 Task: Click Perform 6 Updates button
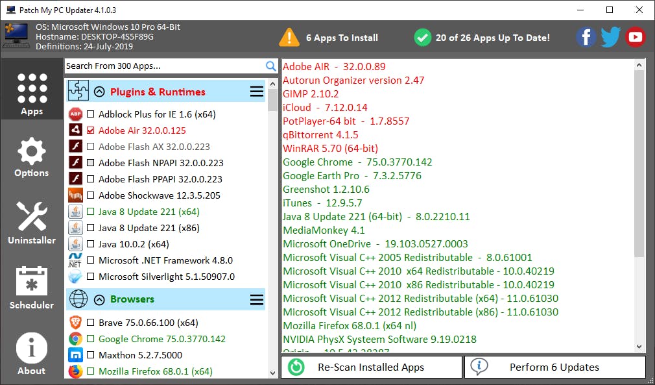(555, 367)
